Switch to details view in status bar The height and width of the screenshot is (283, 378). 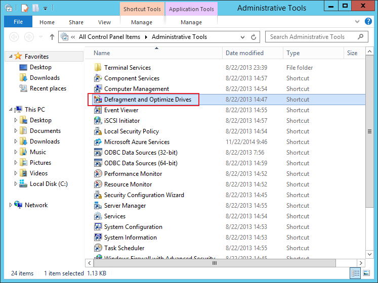356,273
